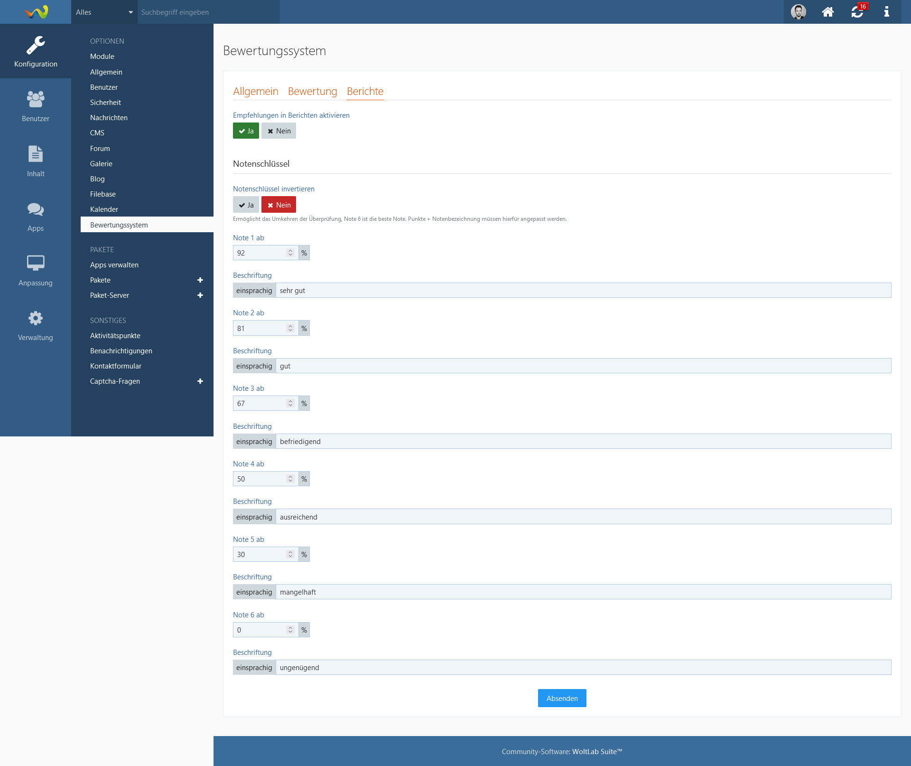The width and height of the screenshot is (911, 766).
Task: Switch to the Bewertung tab
Action: coord(312,91)
